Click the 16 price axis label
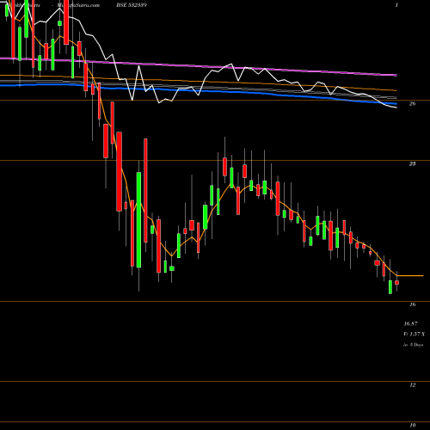 click(412, 304)
